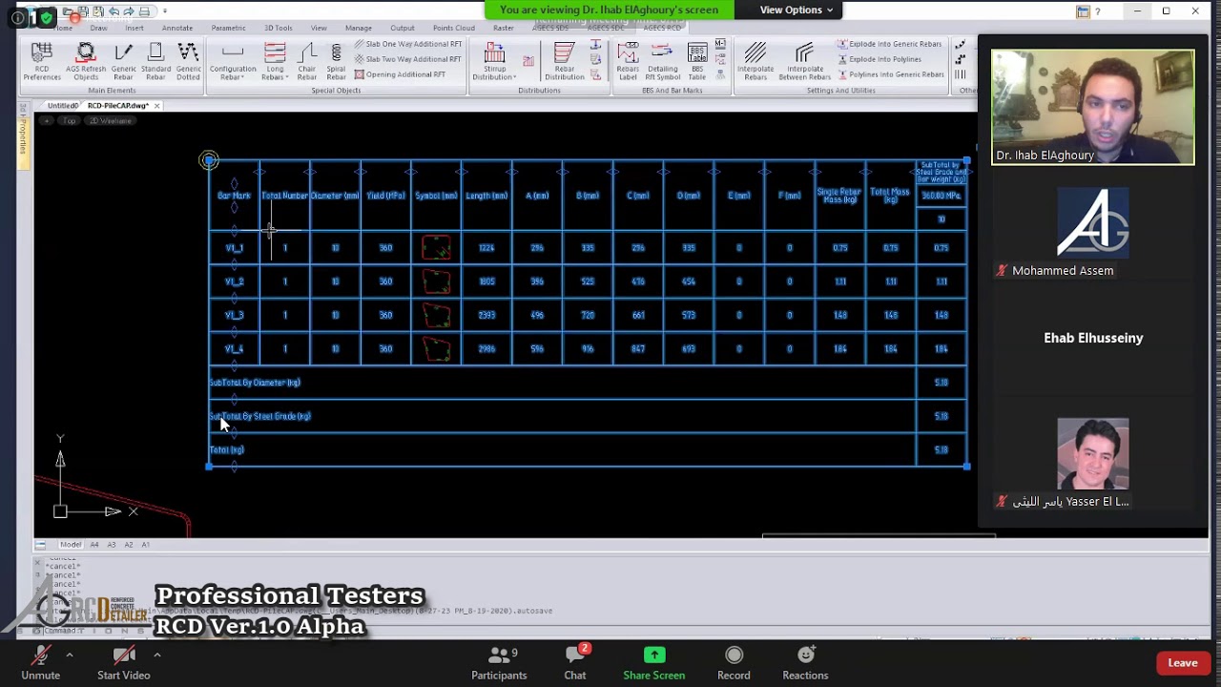Click the red Leave button

point(1183,663)
